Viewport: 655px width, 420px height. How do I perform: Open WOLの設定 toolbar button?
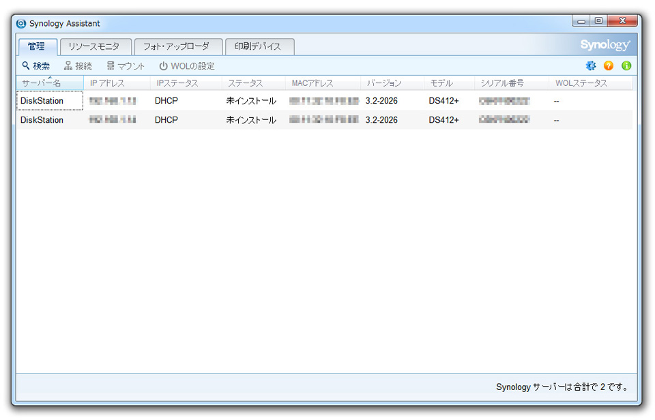pyautogui.click(x=187, y=66)
